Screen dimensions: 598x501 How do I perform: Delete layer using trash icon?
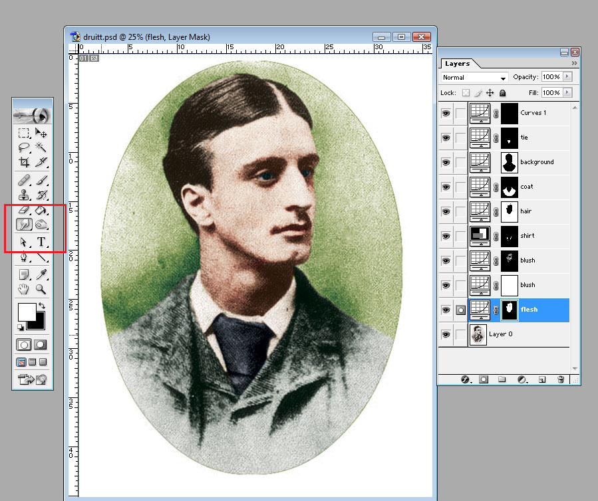pos(561,379)
